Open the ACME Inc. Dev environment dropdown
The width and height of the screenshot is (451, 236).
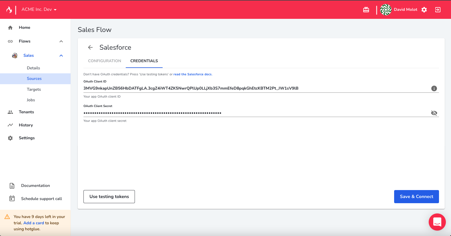[x=39, y=9]
